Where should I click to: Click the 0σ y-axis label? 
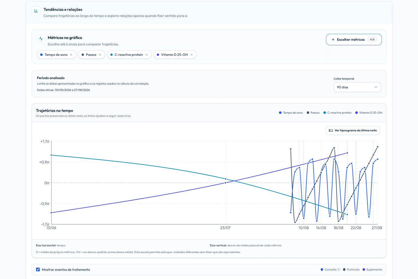47,183
